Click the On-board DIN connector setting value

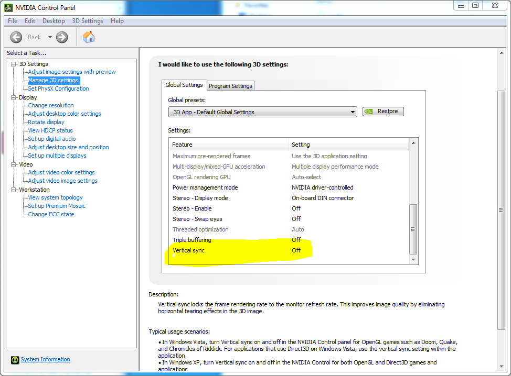tap(323, 198)
